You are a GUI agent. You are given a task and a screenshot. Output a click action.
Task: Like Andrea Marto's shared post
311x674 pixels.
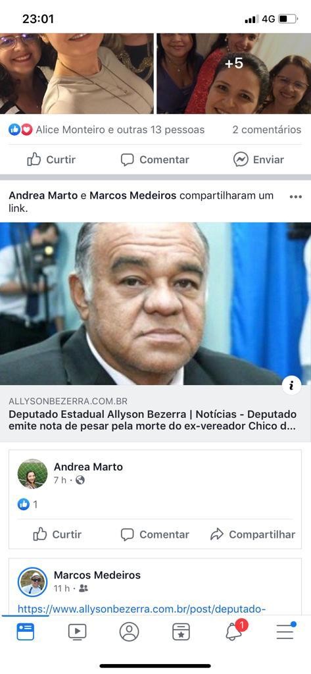click(57, 534)
